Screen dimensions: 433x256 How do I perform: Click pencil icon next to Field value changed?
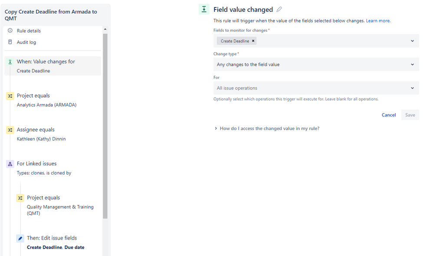point(279,10)
